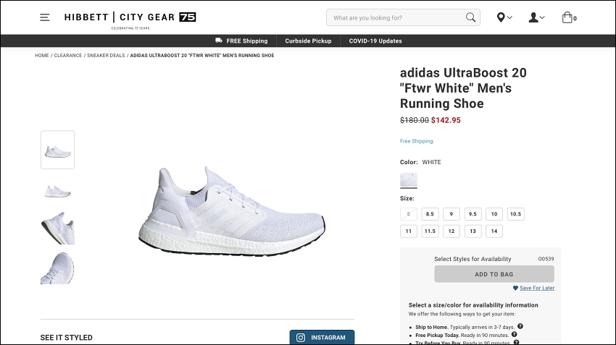616x345 pixels.
Task: Click Ship to Home help icon
Action: [x=520, y=326]
